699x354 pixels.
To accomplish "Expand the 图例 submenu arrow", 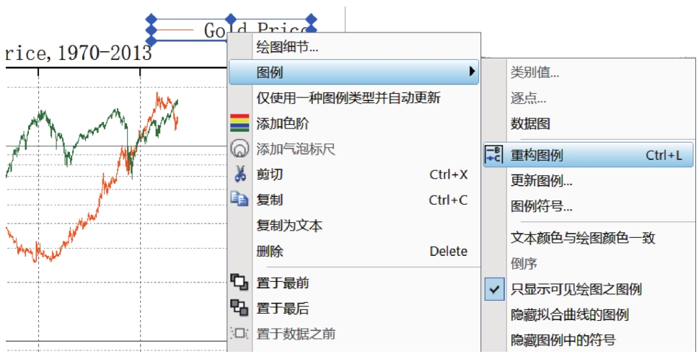I will click(472, 71).
